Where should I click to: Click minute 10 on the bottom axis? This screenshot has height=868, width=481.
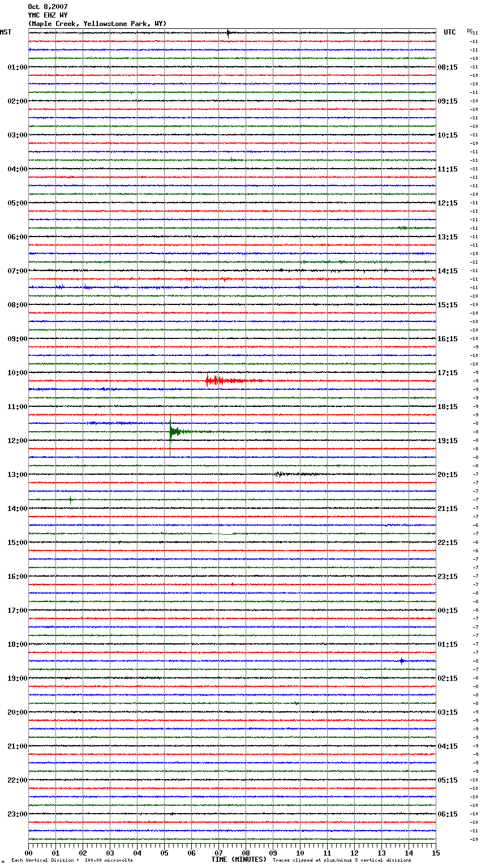pos(300,853)
